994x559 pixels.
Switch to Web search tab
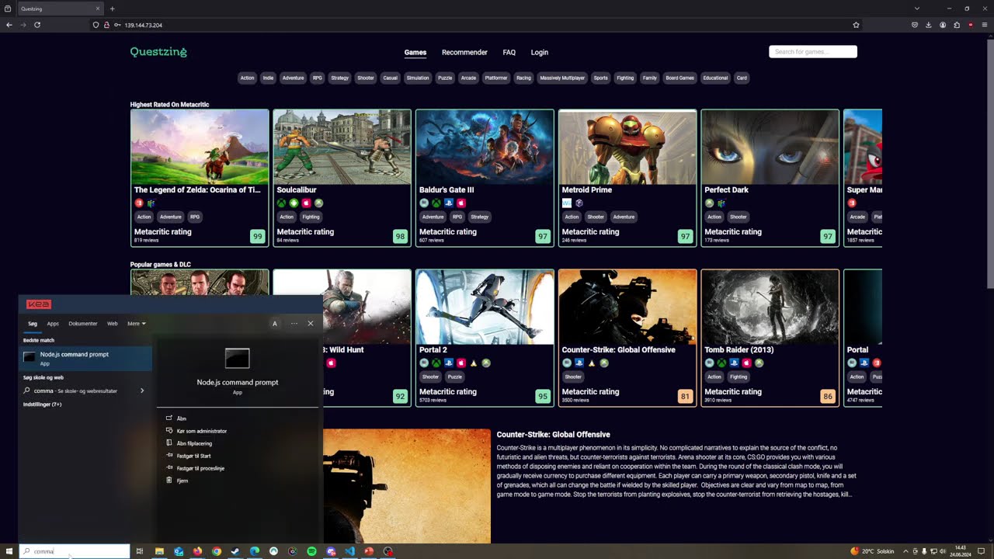coord(113,324)
